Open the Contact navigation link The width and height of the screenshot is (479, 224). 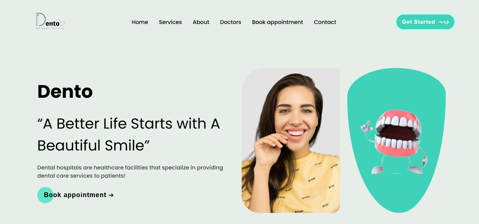(x=325, y=22)
